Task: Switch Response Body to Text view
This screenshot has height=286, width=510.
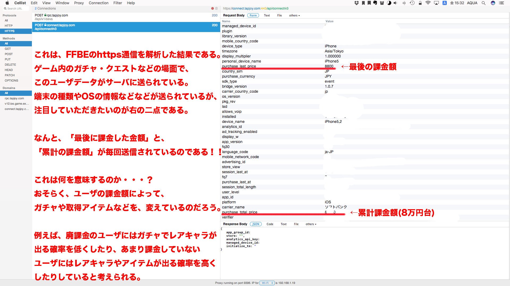Action: tap(283, 224)
